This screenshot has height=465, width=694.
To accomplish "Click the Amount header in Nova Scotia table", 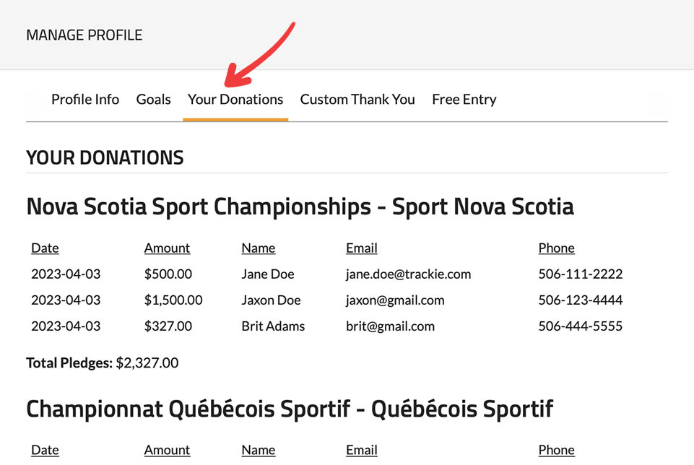I will (167, 248).
